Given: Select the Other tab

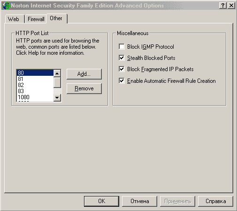Looking at the screenshot, I should (56, 18).
